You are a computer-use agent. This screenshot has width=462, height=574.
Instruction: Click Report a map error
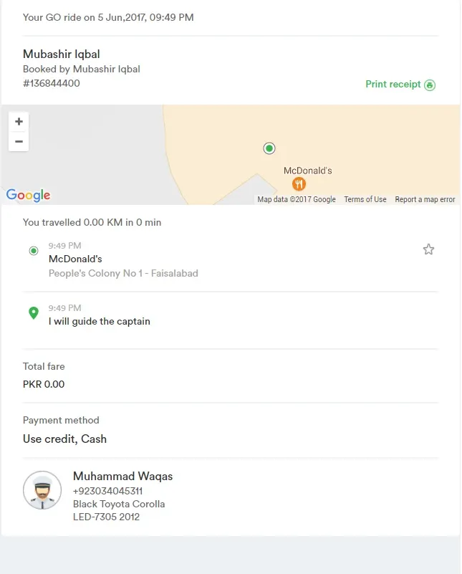pos(425,199)
